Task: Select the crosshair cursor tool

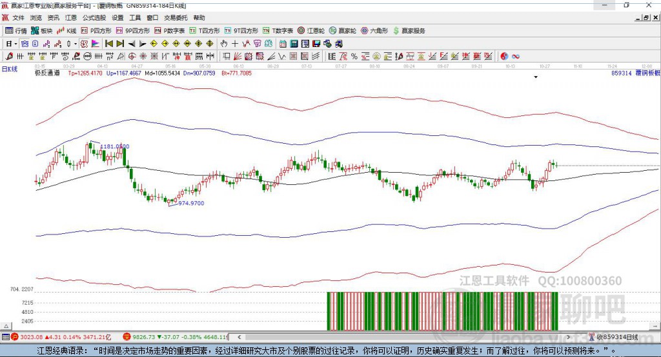Action: click(235, 44)
